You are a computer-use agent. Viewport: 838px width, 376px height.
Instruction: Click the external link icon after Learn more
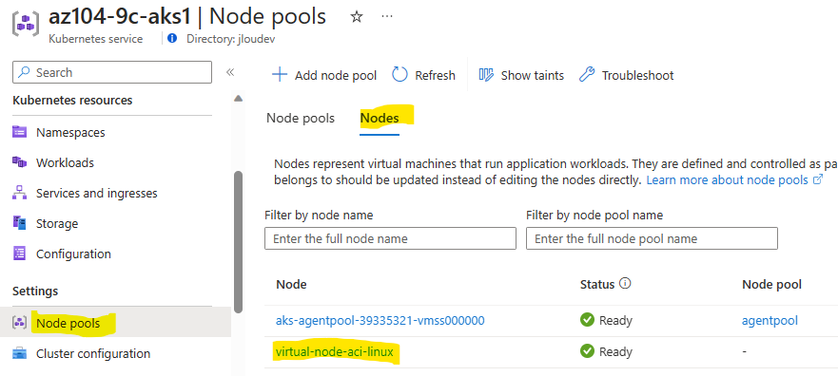click(x=817, y=179)
